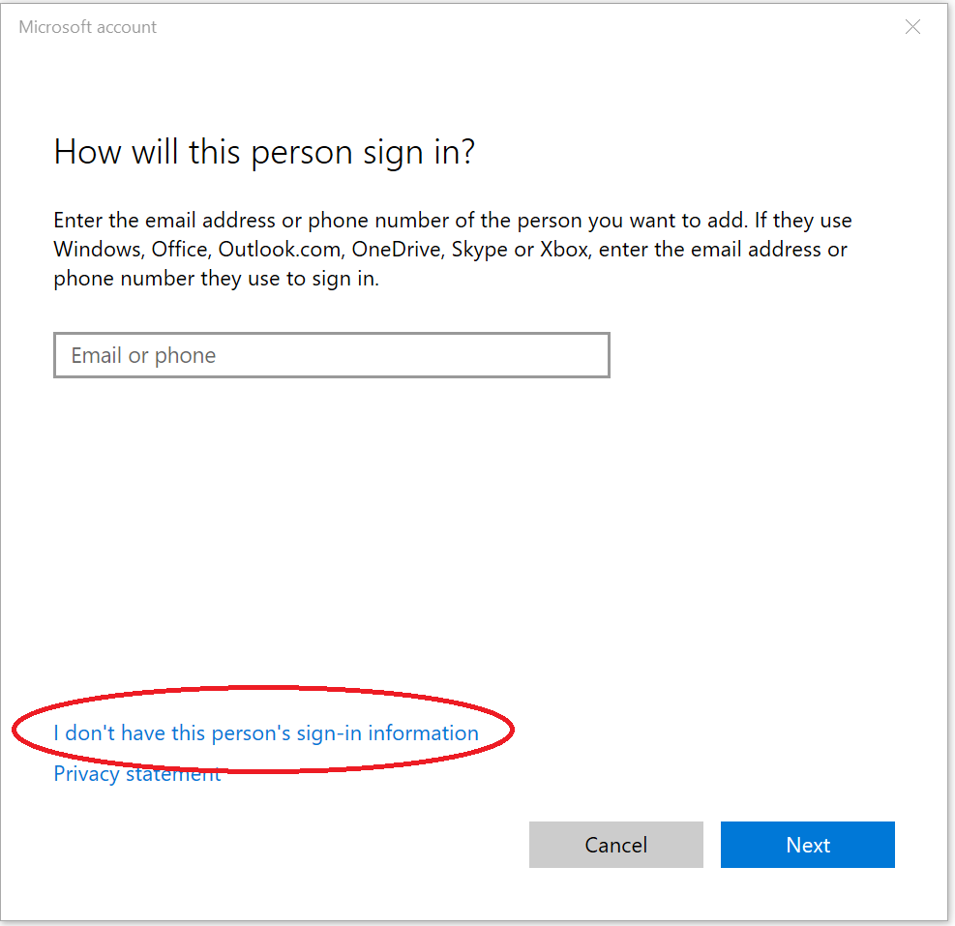Click the word "statement" in the Privacy link
955x926 pixels.
[x=172, y=774]
